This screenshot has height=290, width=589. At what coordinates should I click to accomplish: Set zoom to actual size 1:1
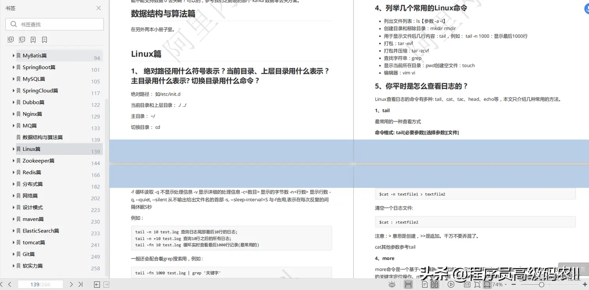(x=467, y=285)
